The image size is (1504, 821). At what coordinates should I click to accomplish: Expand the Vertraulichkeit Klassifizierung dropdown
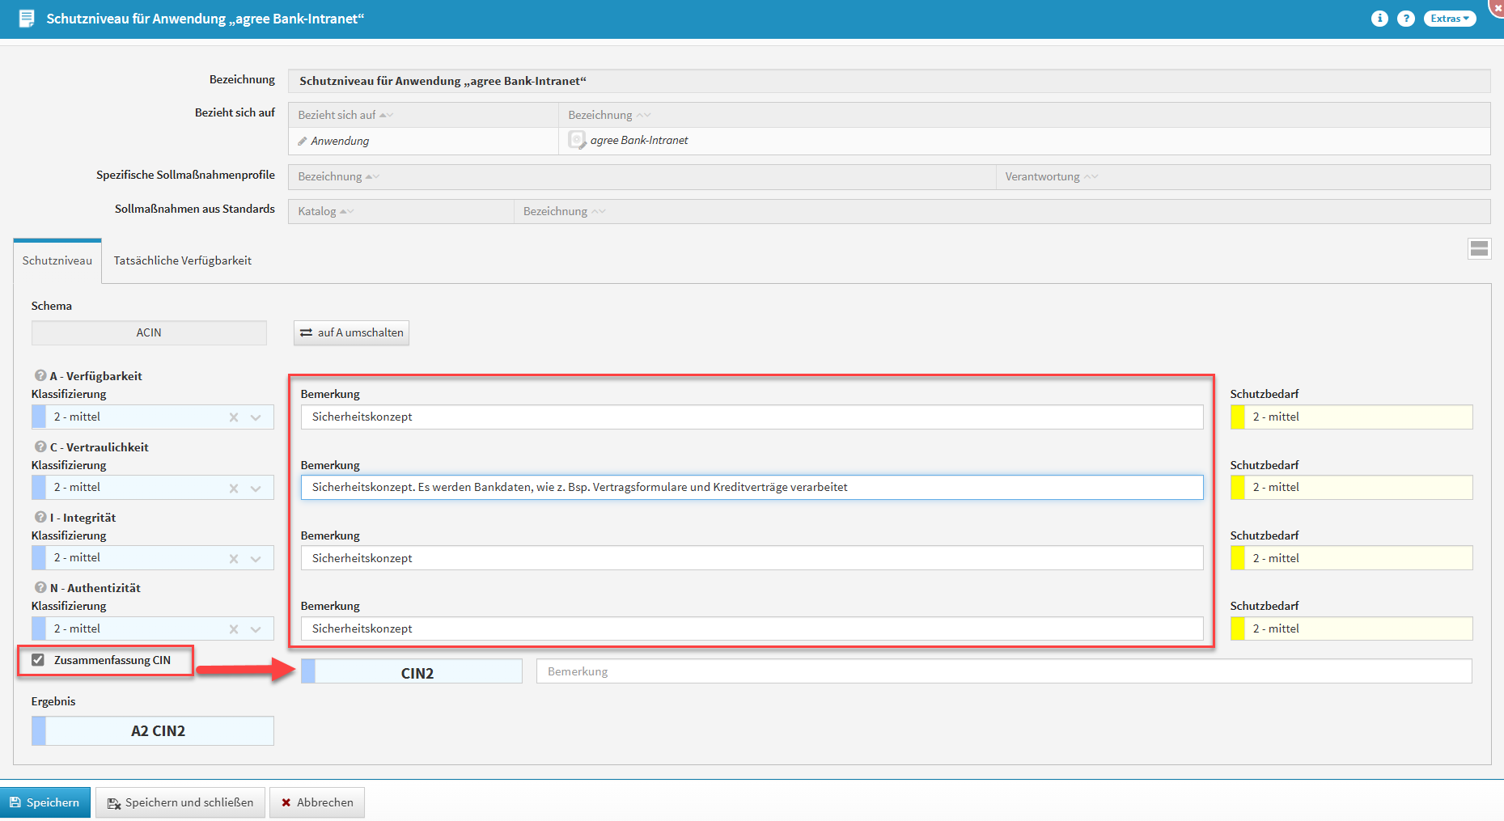pos(256,488)
